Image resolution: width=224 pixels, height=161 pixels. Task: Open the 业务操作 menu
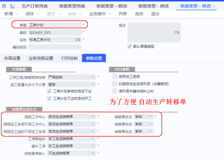point(101,14)
